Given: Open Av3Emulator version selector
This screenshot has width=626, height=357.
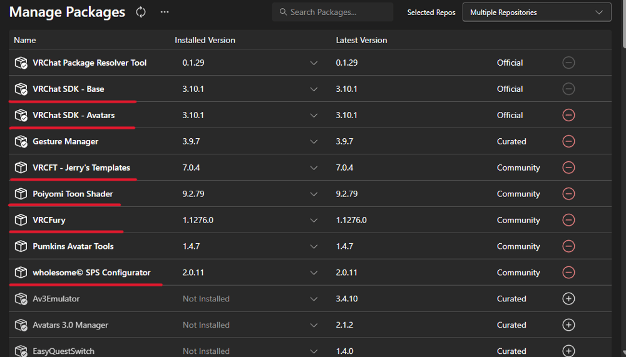Looking at the screenshot, I should [x=314, y=299].
